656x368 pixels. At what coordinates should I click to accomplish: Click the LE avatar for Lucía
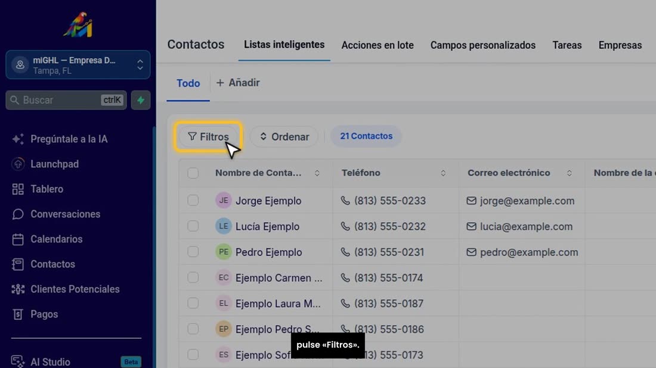coord(224,226)
